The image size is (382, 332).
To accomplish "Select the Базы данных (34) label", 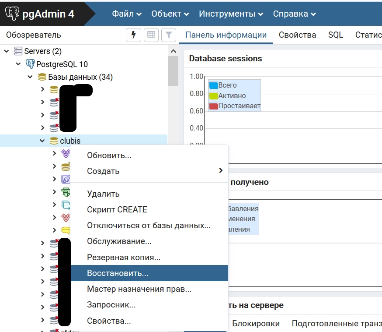I will [x=80, y=77].
